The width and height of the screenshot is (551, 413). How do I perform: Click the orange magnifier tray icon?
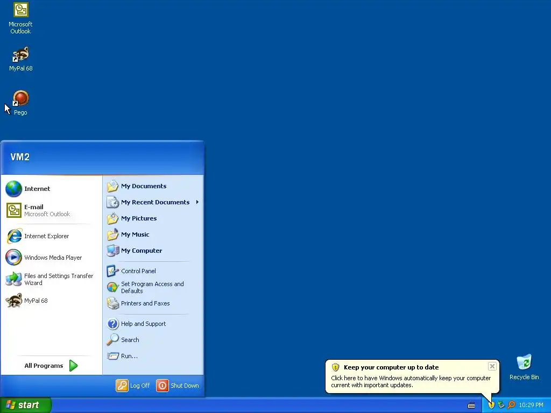pyautogui.click(x=511, y=405)
